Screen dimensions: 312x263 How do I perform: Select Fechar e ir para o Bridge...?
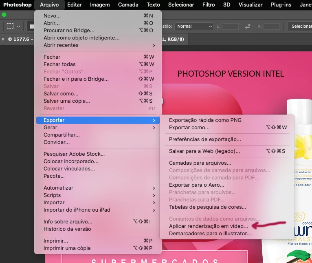click(98, 79)
